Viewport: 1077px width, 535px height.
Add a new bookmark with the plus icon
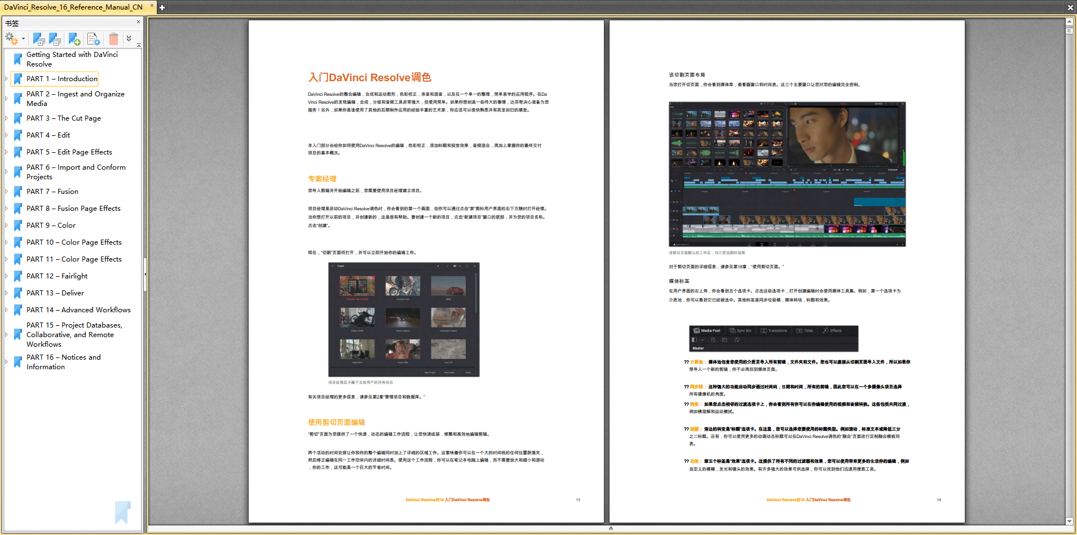click(74, 38)
